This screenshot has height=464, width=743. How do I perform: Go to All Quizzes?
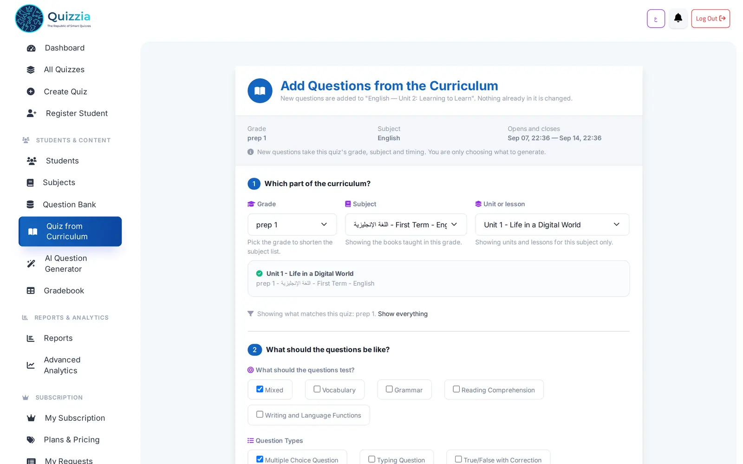[70, 70]
